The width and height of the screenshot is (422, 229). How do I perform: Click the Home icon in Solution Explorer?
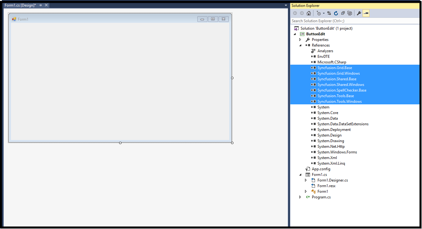(x=309, y=13)
